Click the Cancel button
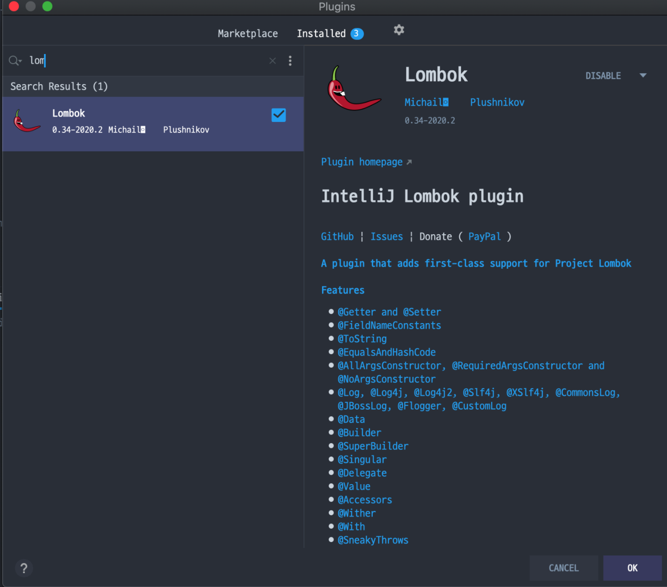This screenshot has height=587, width=667. 564,568
